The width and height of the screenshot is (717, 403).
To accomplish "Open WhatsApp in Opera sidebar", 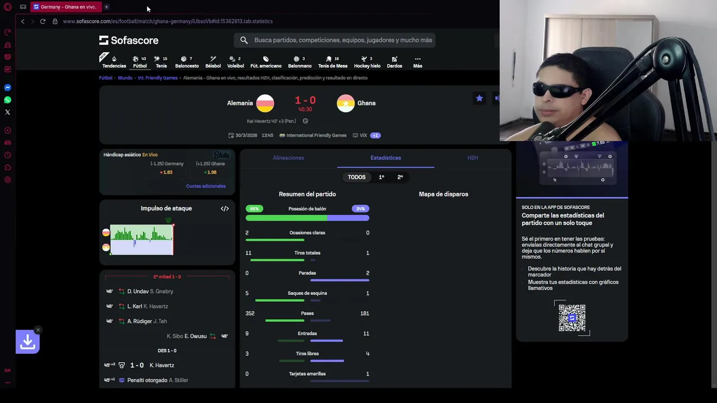I will [x=8, y=100].
